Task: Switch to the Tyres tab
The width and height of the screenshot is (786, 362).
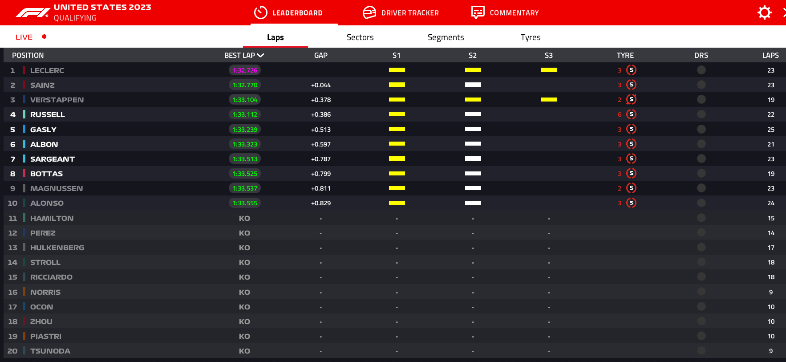Action: [x=531, y=37]
